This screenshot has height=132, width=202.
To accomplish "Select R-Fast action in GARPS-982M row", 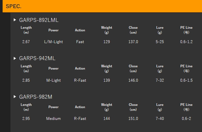I will (x=80, y=119).
